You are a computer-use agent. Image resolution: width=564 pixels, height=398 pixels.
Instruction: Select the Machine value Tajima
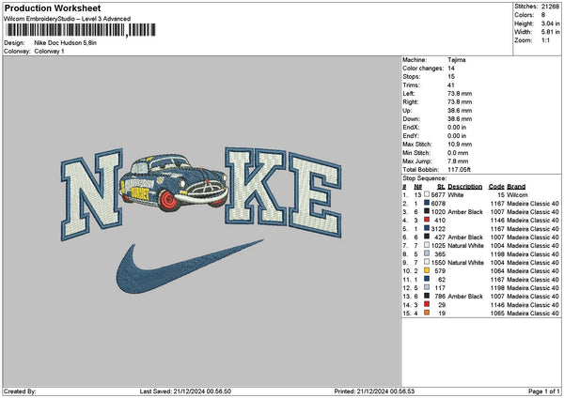coord(457,60)
